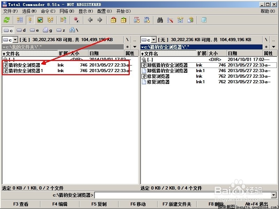Switch to drive d in drive bar
Image resolution: width=279 pixels, height=209 pixels.
click(x=21, y=30)
